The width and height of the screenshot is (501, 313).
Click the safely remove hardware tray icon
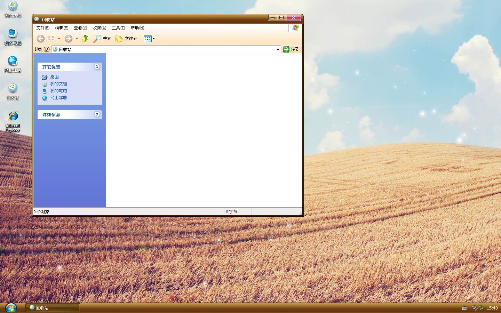point(481,308)
